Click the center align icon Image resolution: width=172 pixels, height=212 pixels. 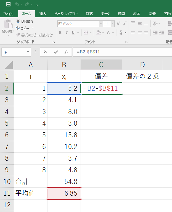click(140, 33)
